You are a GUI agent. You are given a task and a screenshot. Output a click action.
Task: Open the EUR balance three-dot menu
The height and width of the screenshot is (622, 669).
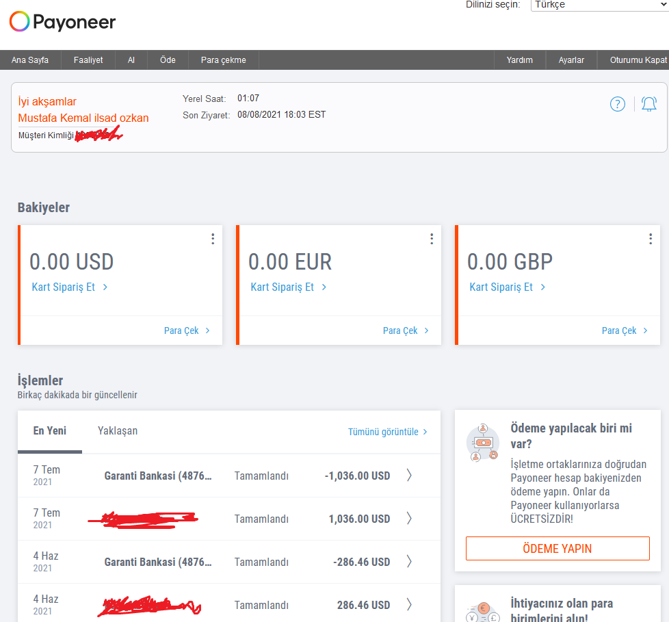click(x=432, y=239)
